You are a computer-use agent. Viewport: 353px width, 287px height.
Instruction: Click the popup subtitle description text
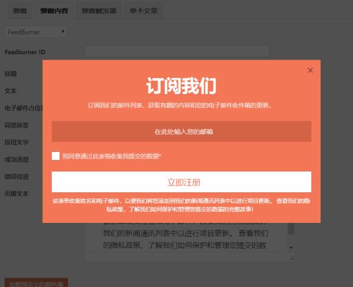(x=180, y=105)
